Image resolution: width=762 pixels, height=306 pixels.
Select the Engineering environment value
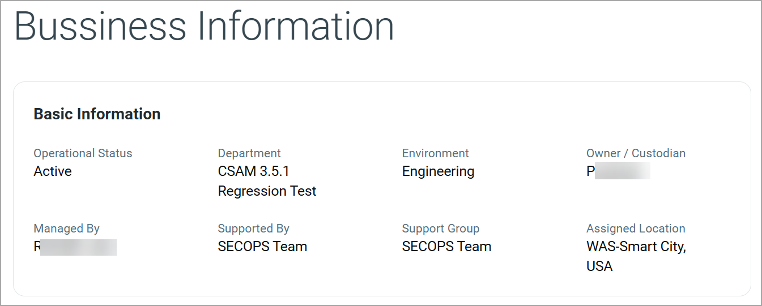[x=438, y=171]
